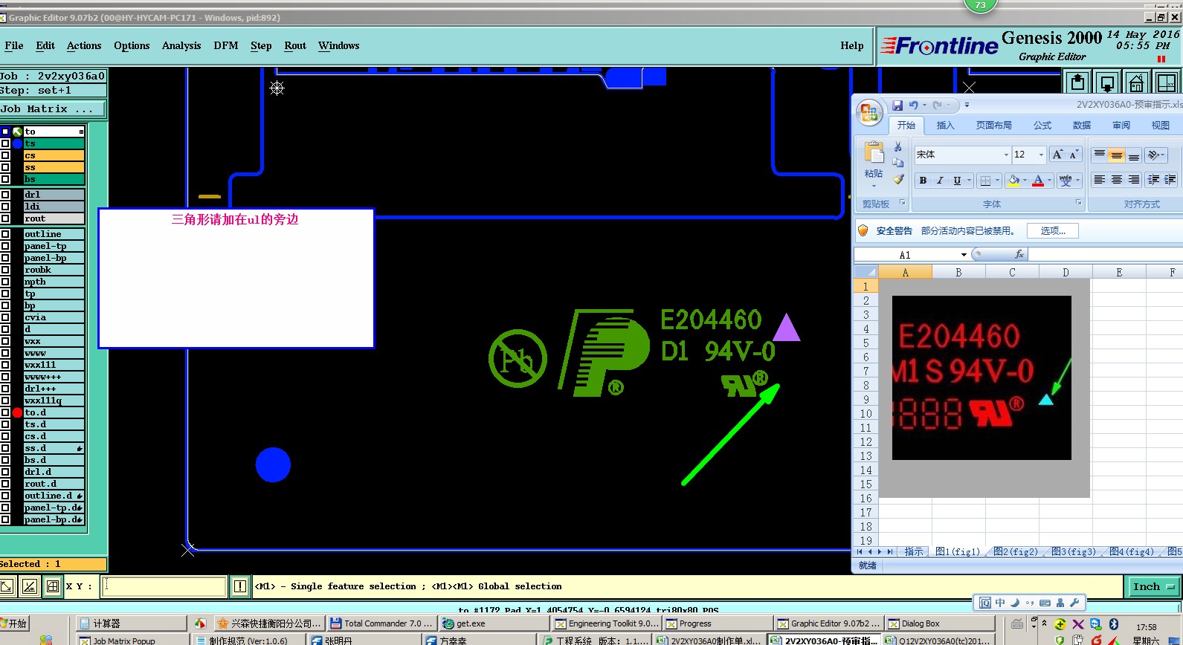Open the Inch units dropdown
This screenshot has width=1183, height=645.
1155,586
